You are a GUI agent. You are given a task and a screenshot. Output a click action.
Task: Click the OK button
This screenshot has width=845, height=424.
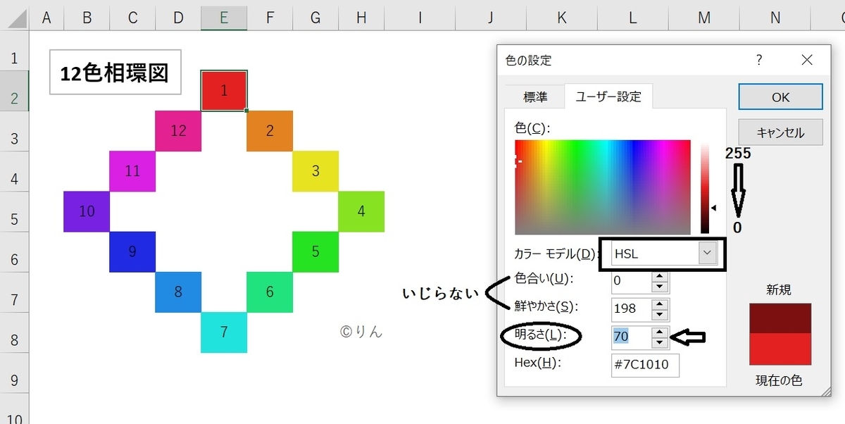pos(780,96)
